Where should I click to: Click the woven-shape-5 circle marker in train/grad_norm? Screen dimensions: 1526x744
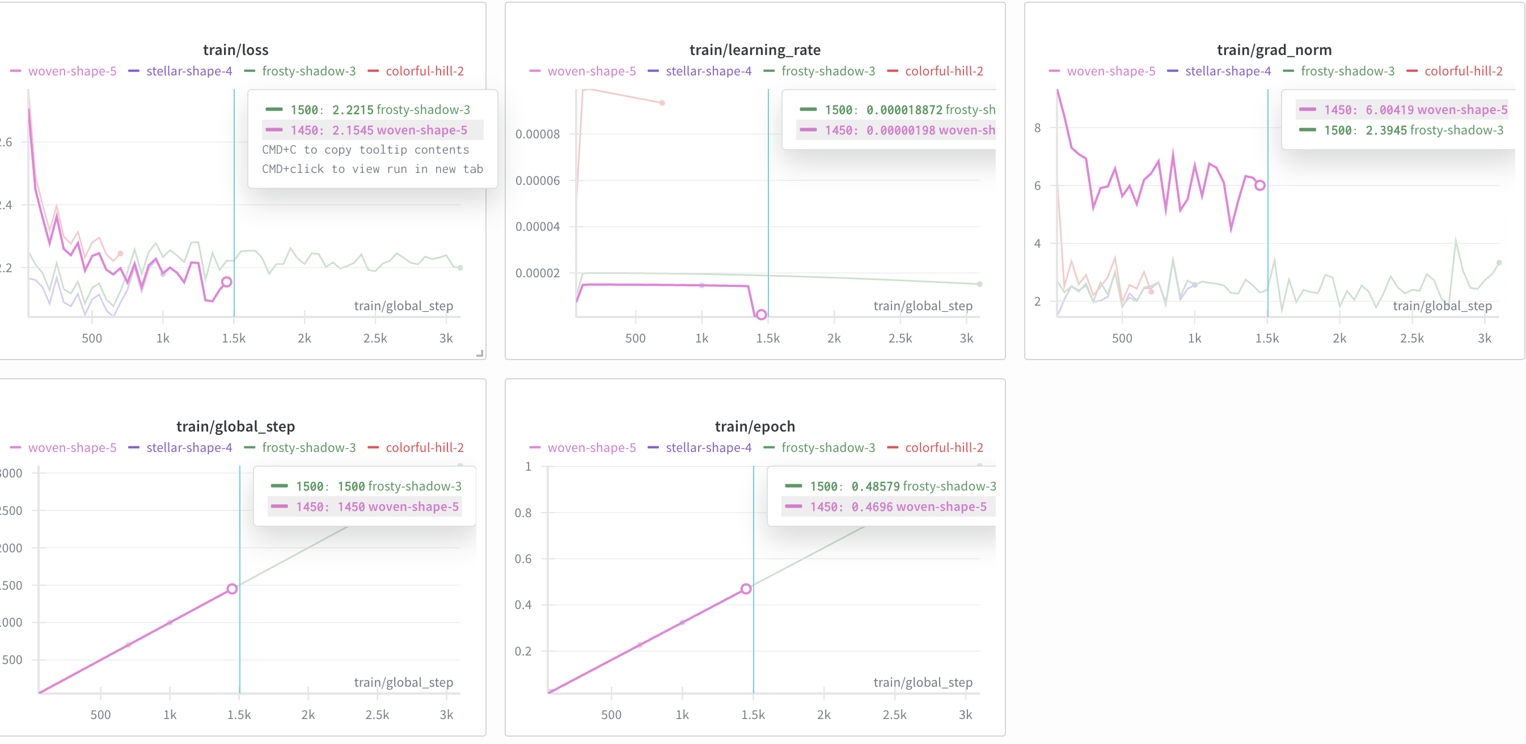1260,185
